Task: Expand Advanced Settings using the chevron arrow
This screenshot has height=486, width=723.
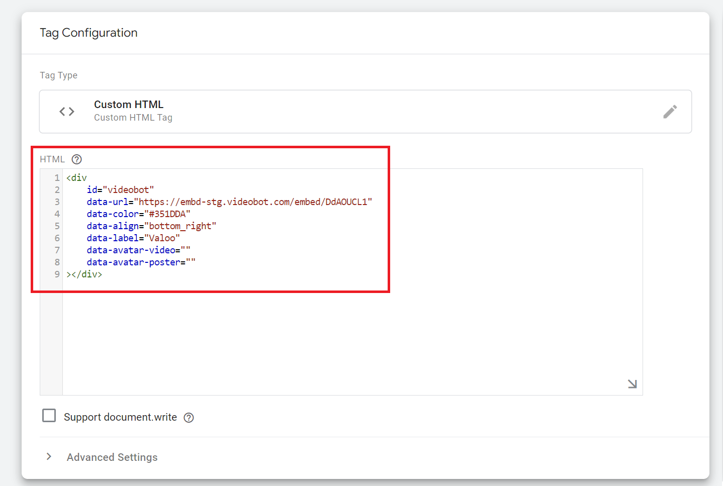Action: 49,456
